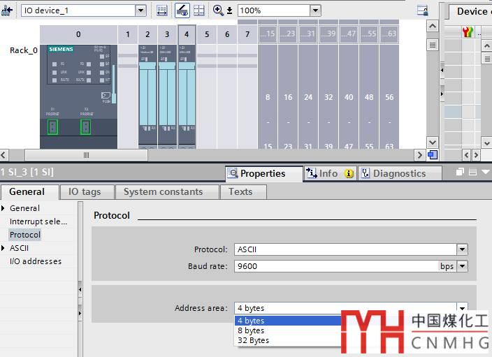The image size is (492, 357).
Task: Click colored tools icon in device overview
Action: coord(468,32)
